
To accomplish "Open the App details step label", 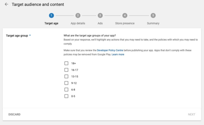I will click(x=78, y=23).
